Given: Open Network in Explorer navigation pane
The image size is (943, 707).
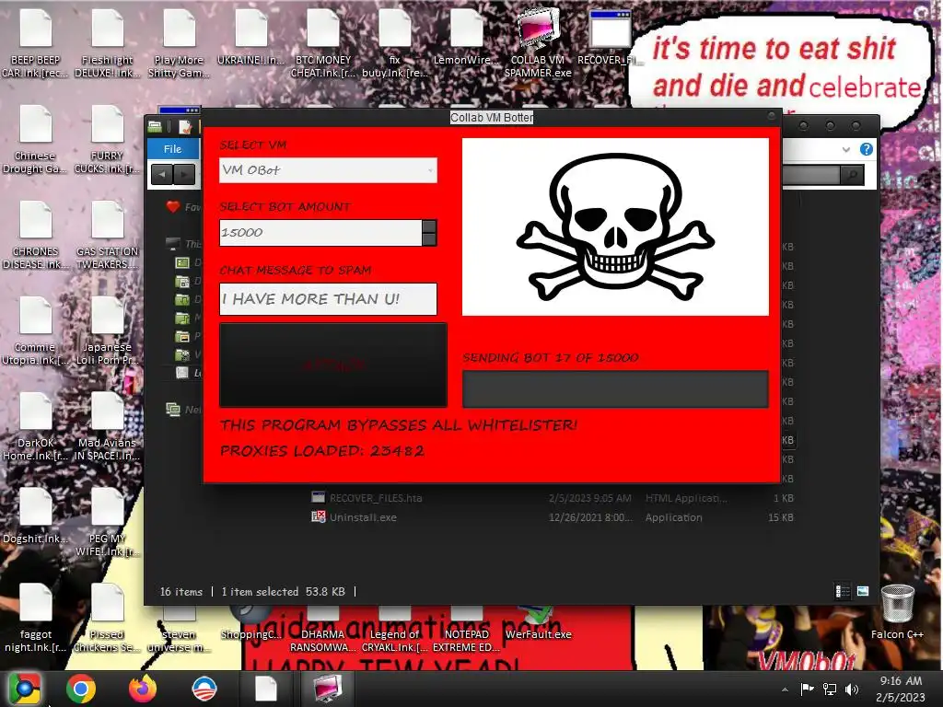Looking at the screenshot, I should click(183, 410).
